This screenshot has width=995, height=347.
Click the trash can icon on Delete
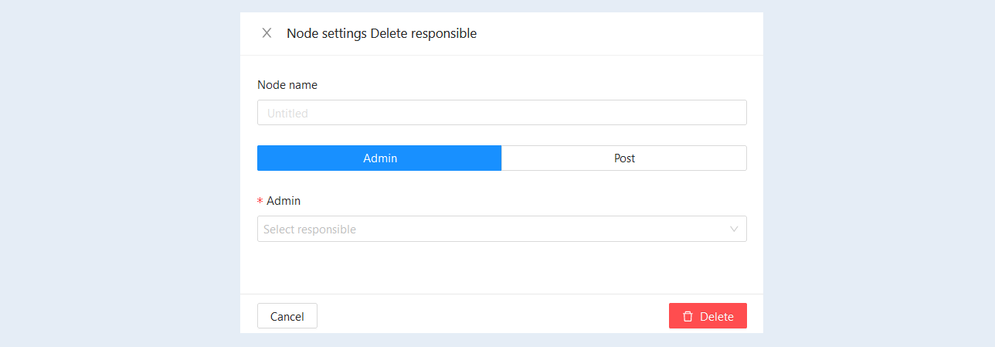click(688, 316)
